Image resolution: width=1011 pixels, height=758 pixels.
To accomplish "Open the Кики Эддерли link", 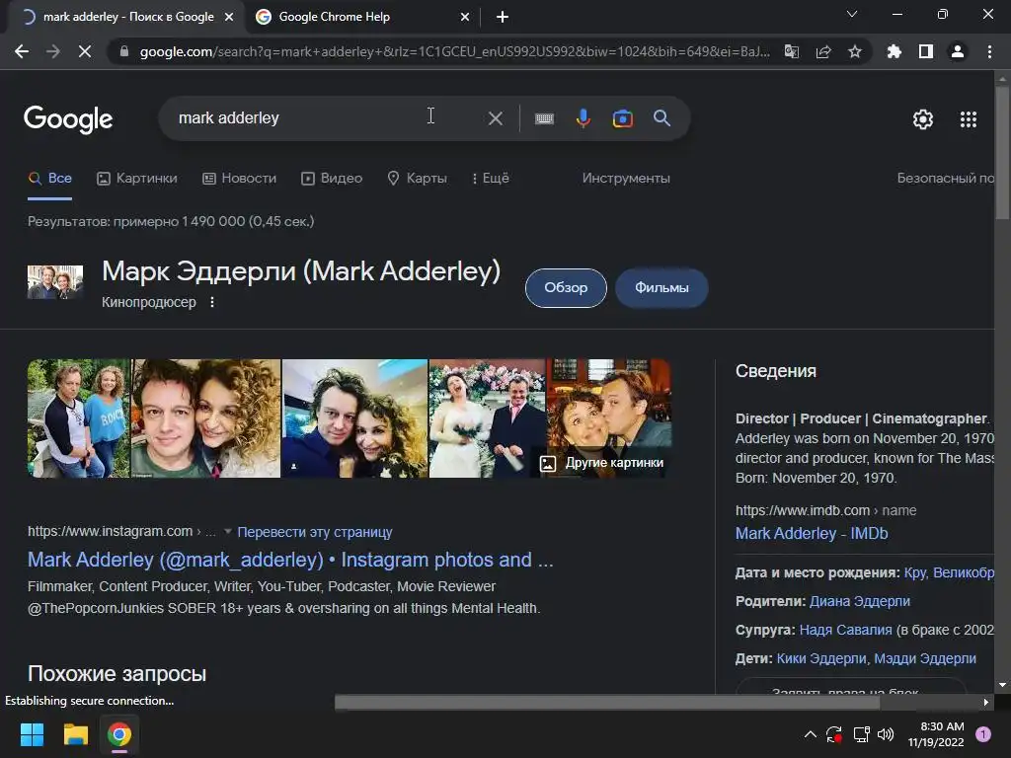I will click(820, 658).
